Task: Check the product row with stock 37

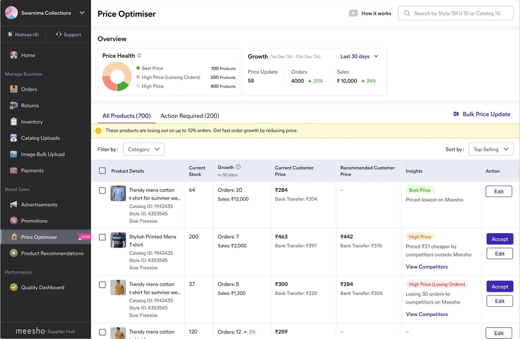Action: [x=102, y=285]
